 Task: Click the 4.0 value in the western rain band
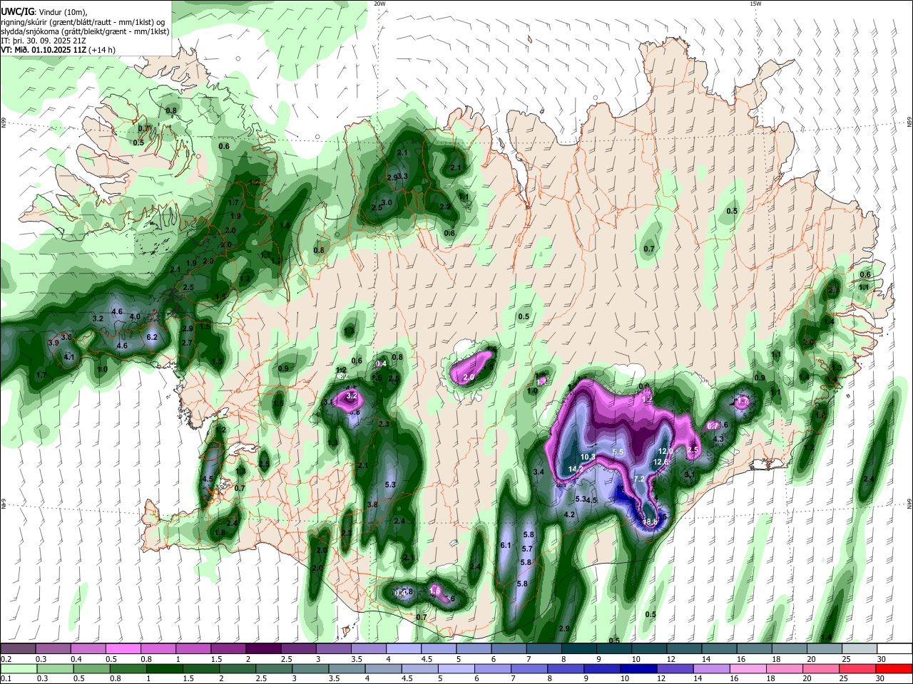click(134, 316)
